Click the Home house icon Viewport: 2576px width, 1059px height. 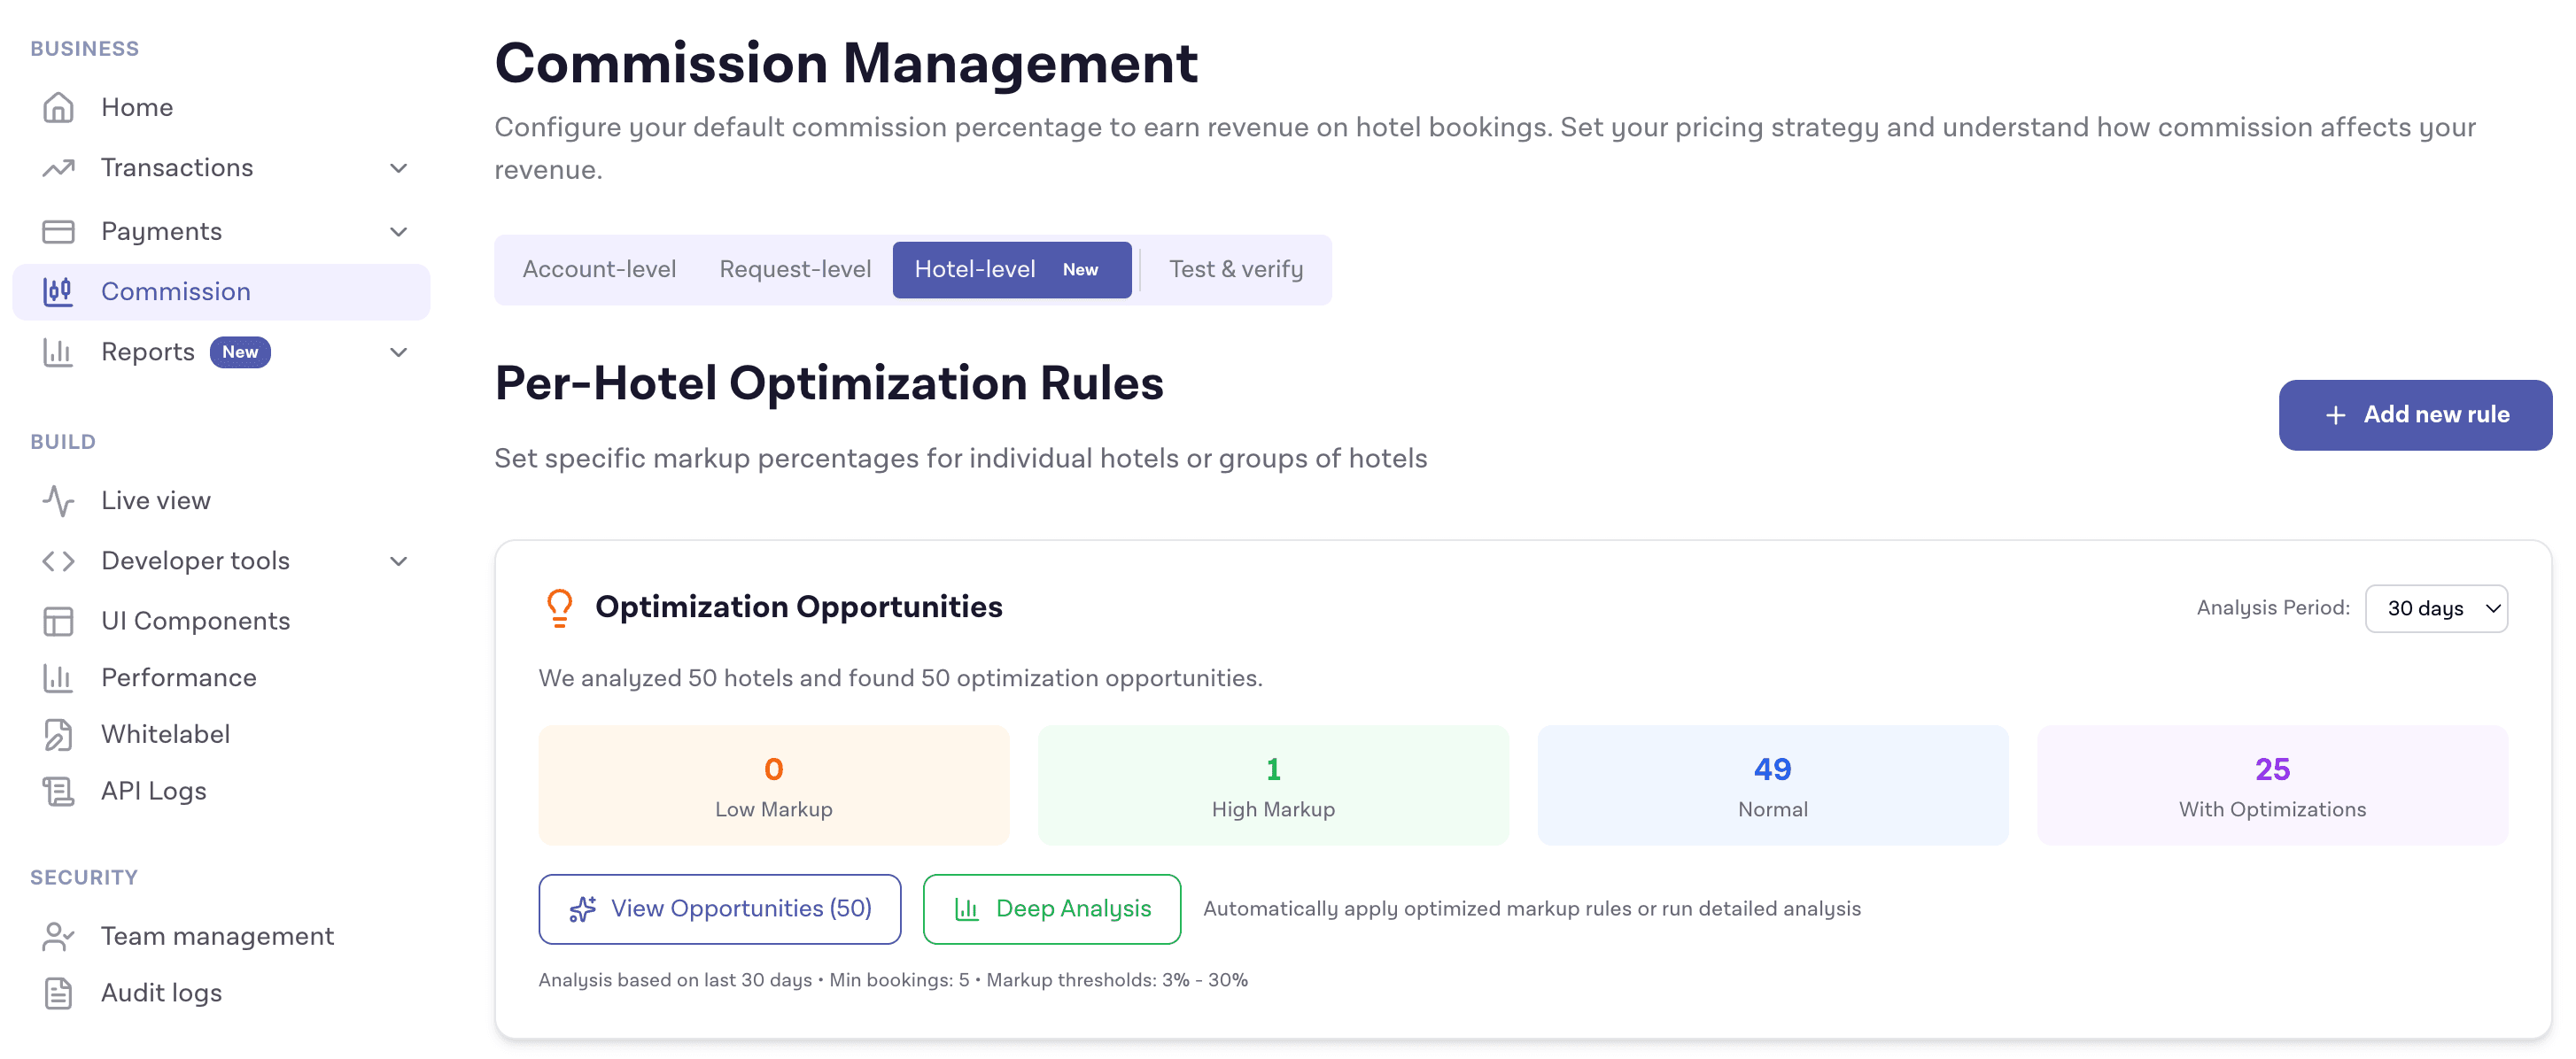pyautogui.click(x=58, y=107)
